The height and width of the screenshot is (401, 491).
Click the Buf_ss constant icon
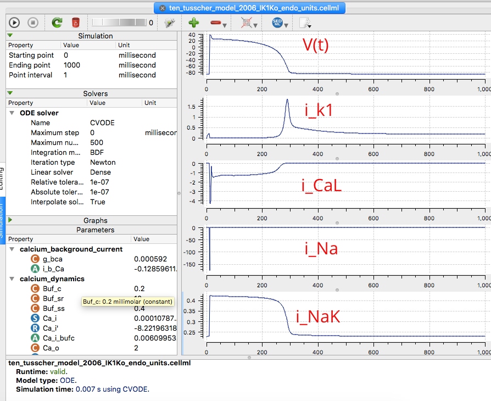35,308
